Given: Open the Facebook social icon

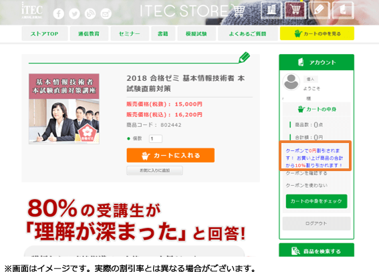Looking at the screenshot, I should click(x=59, y=14).
